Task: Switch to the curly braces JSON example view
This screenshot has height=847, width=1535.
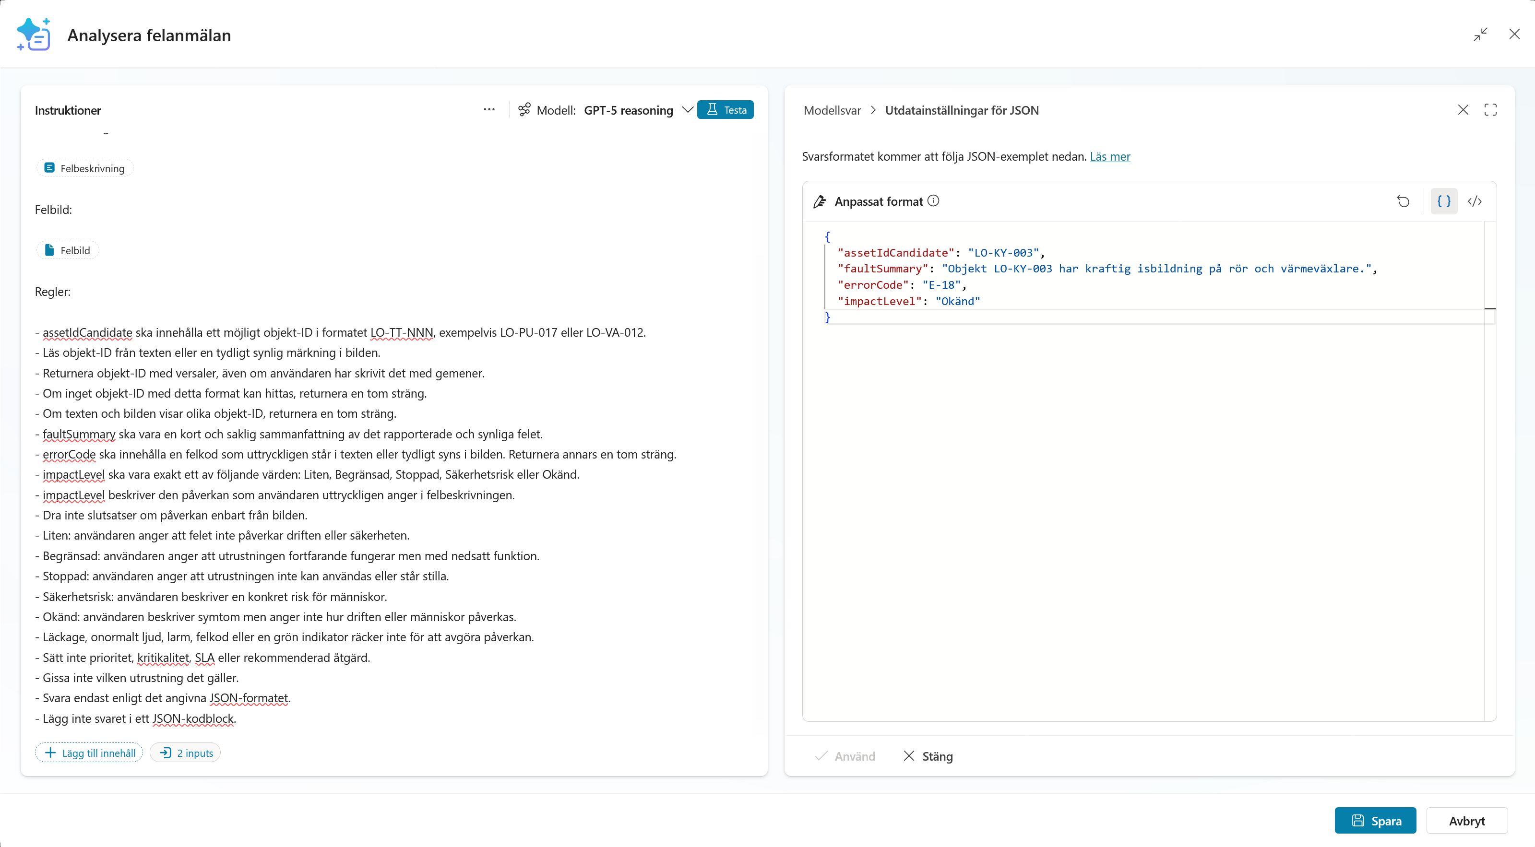Action: 1444,201
